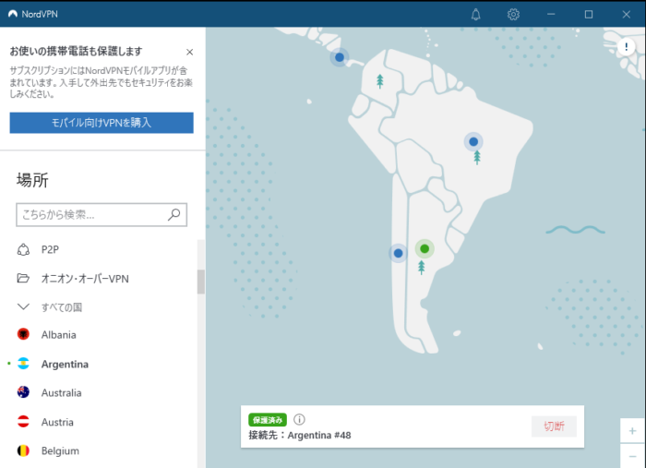Maximize the NordVPN window
Image resolution: width=646 pixels, height=468 pixels.
point(589,15)
